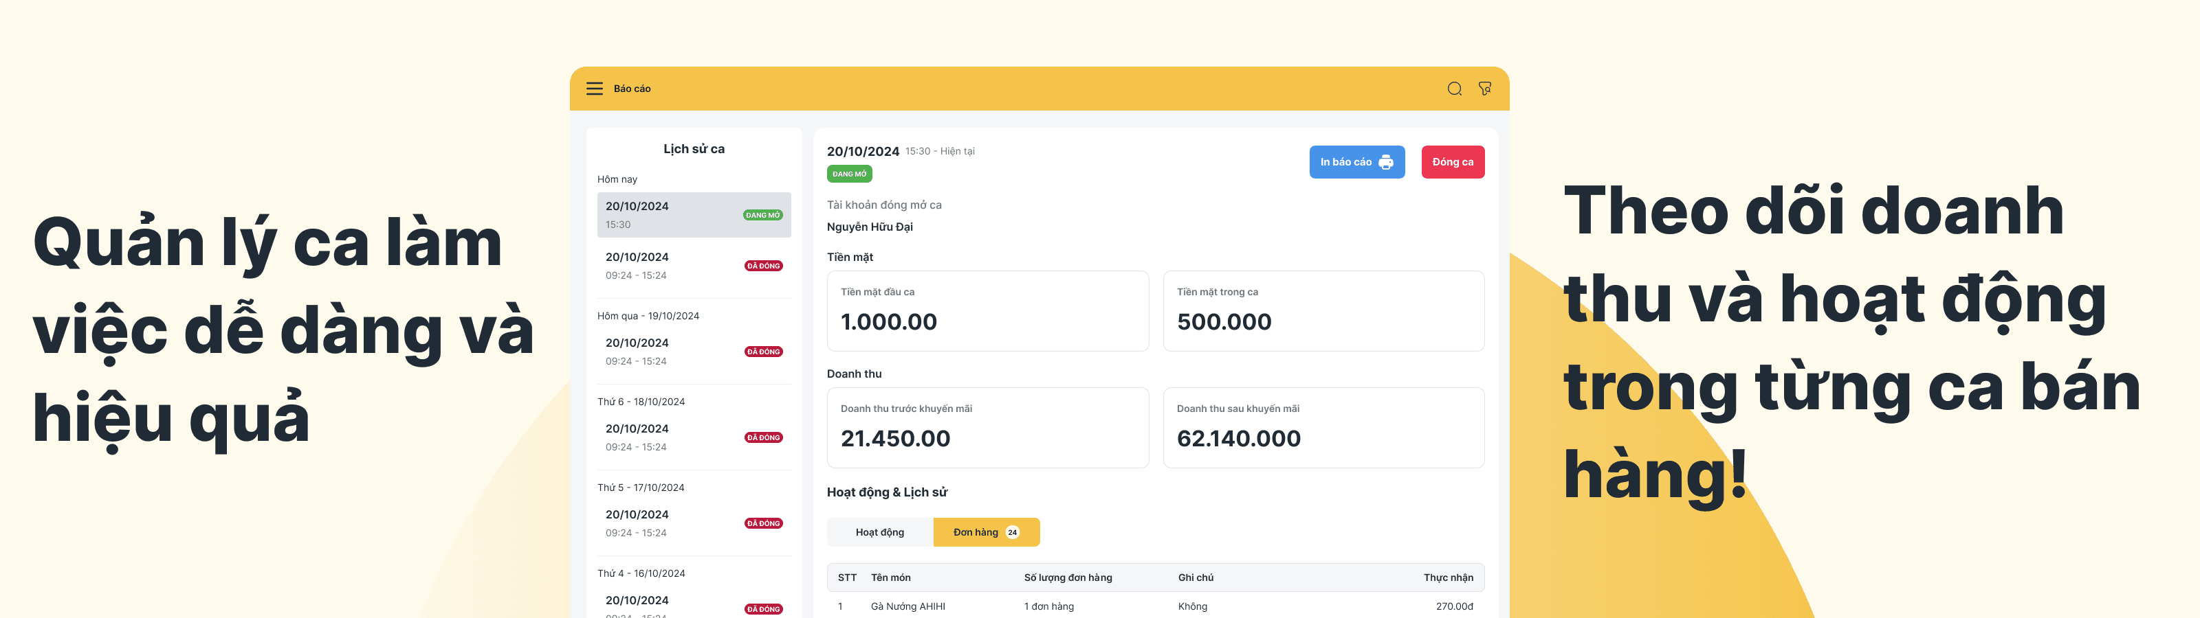Click the 24 count badge on Đơn hàng
This screenshot has height=618, width=2200.
[x=1012, y=531]
